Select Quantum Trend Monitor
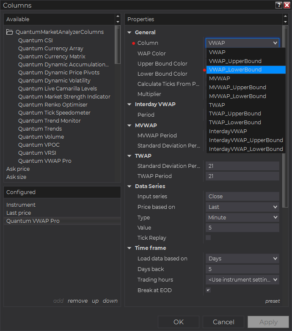Viewport: 292px width, 331px height. coord(50,121)
